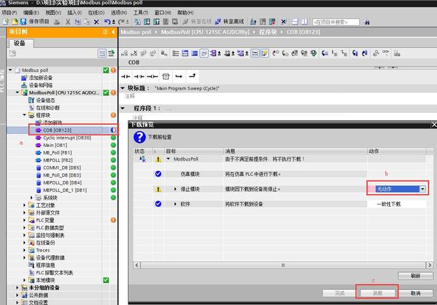Open the 插入(I) menu
The width and height of the screenshot is (437, 305).
coord(74,12)
